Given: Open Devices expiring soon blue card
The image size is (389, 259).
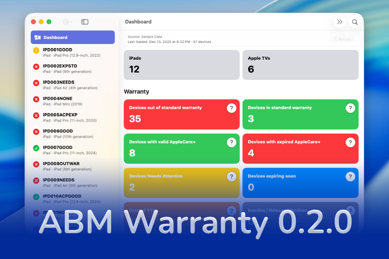Looking at the screenshot, I should [300, 183].
